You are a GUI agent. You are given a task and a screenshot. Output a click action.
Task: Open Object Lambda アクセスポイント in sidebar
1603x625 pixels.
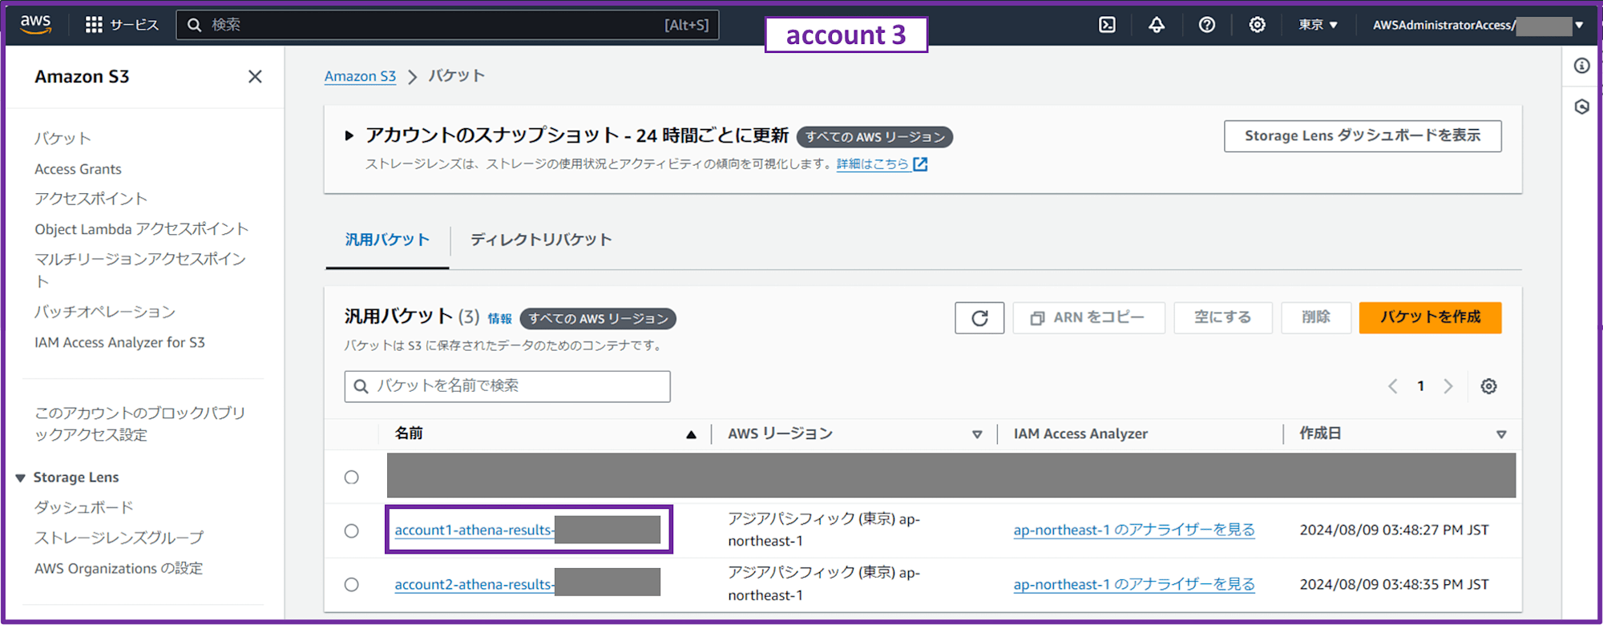[141, 229]
